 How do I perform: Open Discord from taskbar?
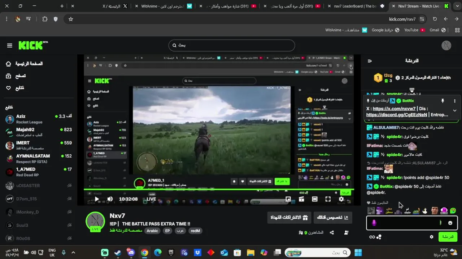[x=131, y=253]
